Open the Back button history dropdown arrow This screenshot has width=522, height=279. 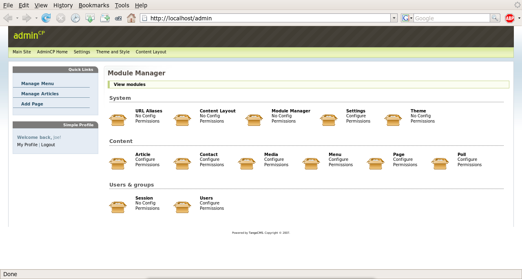click(x=17, y=18)
